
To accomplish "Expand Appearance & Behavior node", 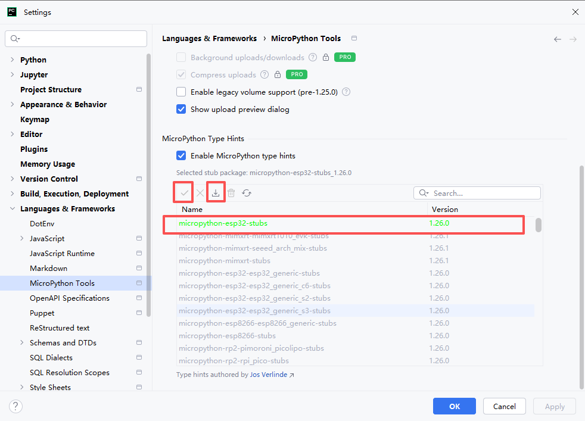I will coord(13,104).
